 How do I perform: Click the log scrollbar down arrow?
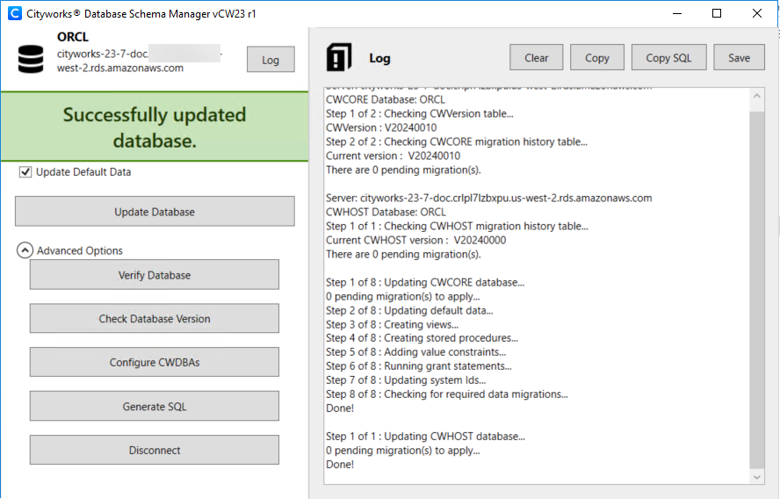click(757, 476)
